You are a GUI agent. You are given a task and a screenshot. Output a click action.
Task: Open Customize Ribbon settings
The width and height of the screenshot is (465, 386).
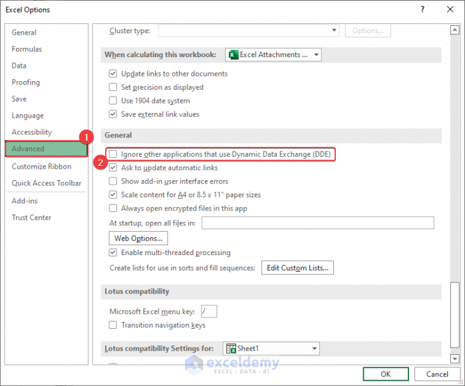(x=41, y=166)
